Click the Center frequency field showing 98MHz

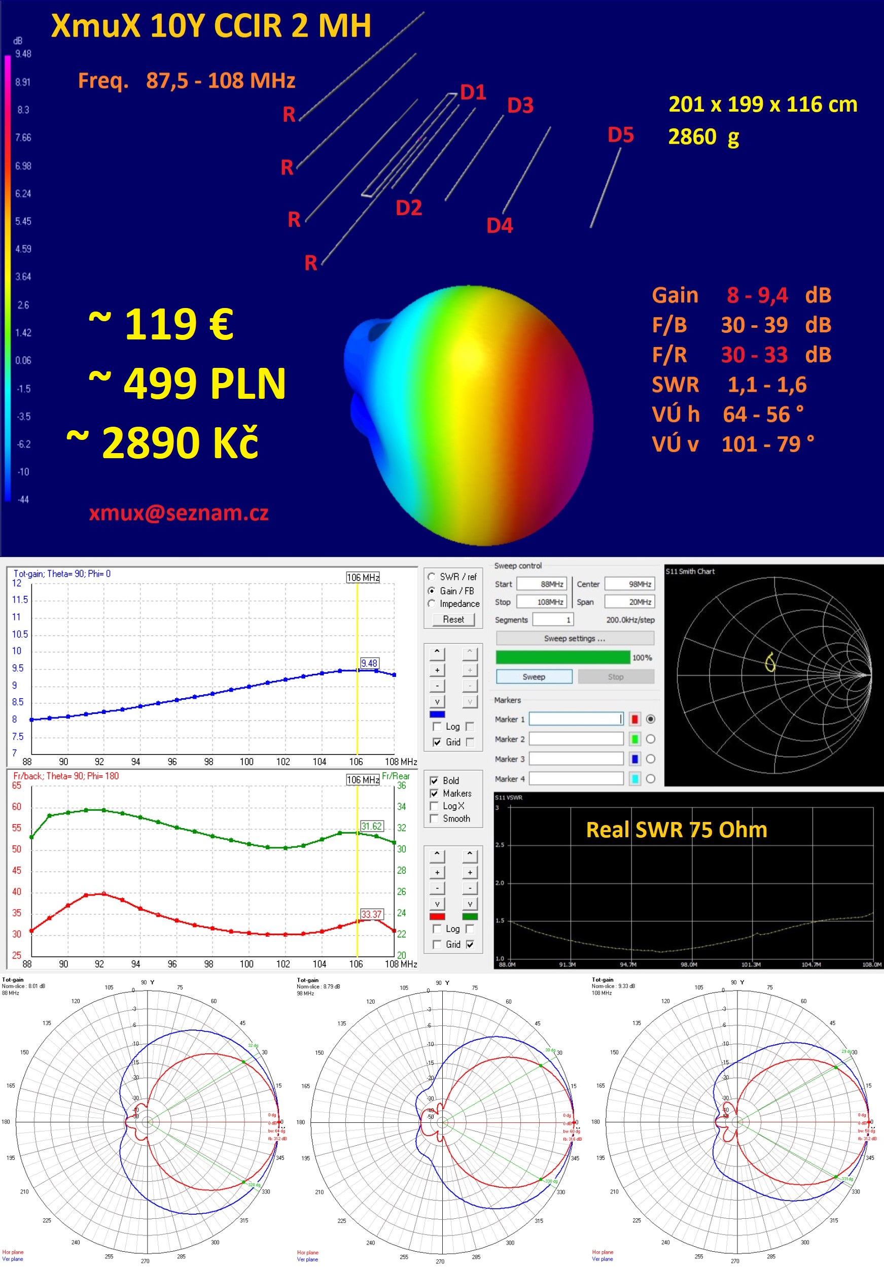click(x=630, y=584)
